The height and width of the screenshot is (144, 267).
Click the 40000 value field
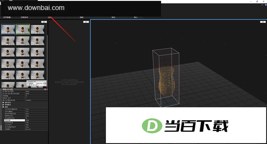(36, 120)
